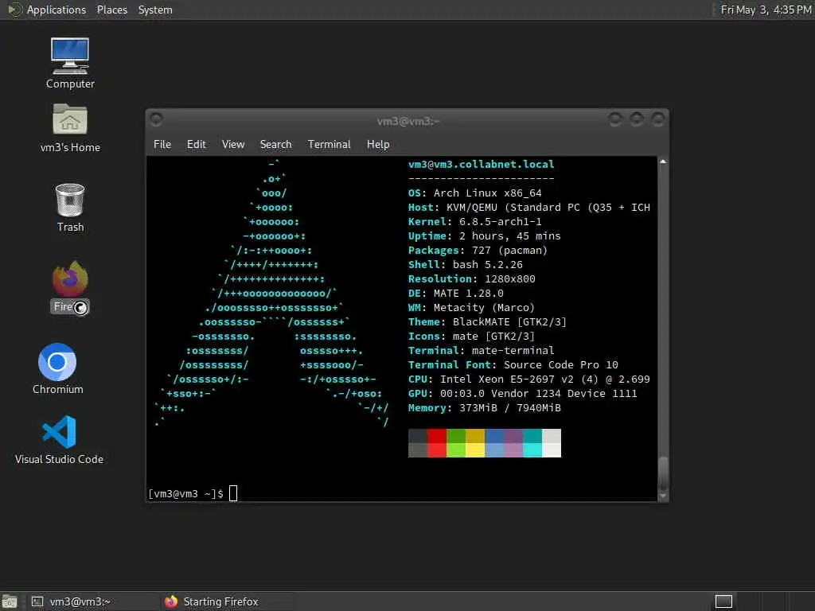Click the 'Packages: 727 (pacman)' line
This screenshot has width=815, height=611.
(478, 251)
